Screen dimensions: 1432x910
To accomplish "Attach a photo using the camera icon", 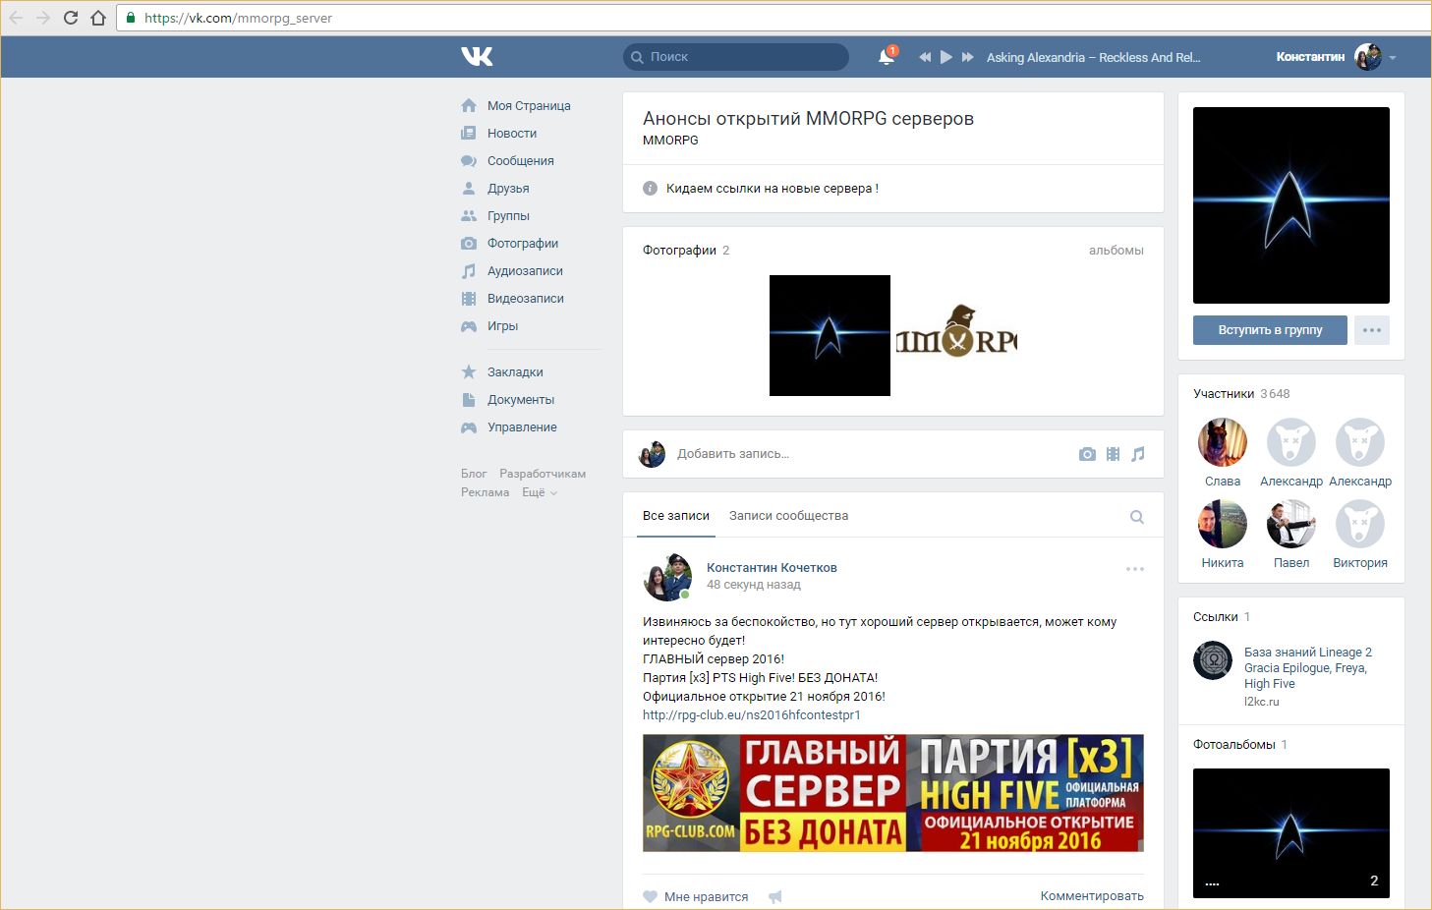I will tap(1087, 454).
